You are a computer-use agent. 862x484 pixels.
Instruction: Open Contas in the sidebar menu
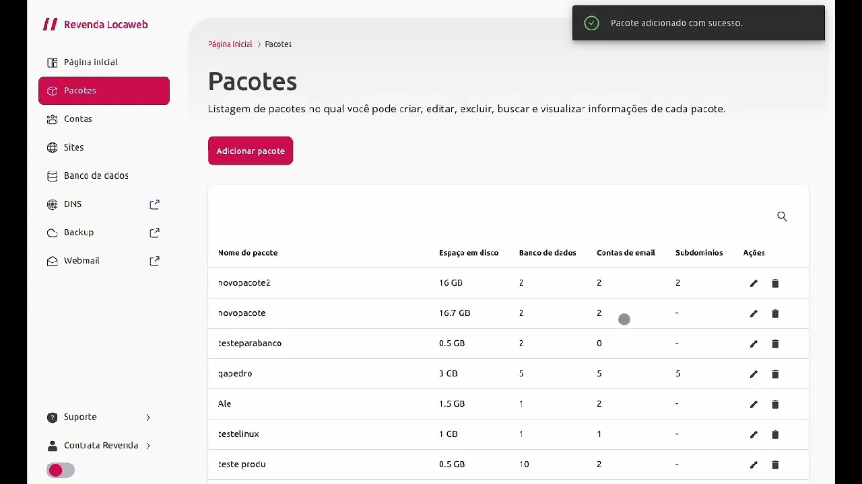78,119
